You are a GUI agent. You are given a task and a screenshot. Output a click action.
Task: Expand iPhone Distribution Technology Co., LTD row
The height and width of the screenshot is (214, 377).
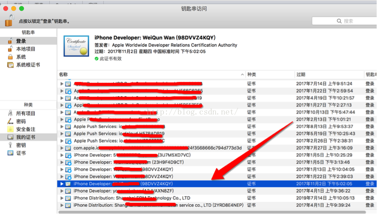coord(62,198)
